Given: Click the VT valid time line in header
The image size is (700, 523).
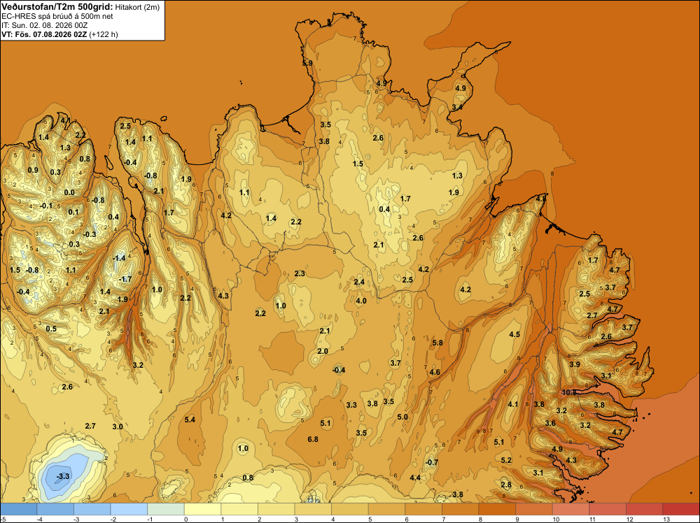Looking at the screenshot, I should point(59,34).
